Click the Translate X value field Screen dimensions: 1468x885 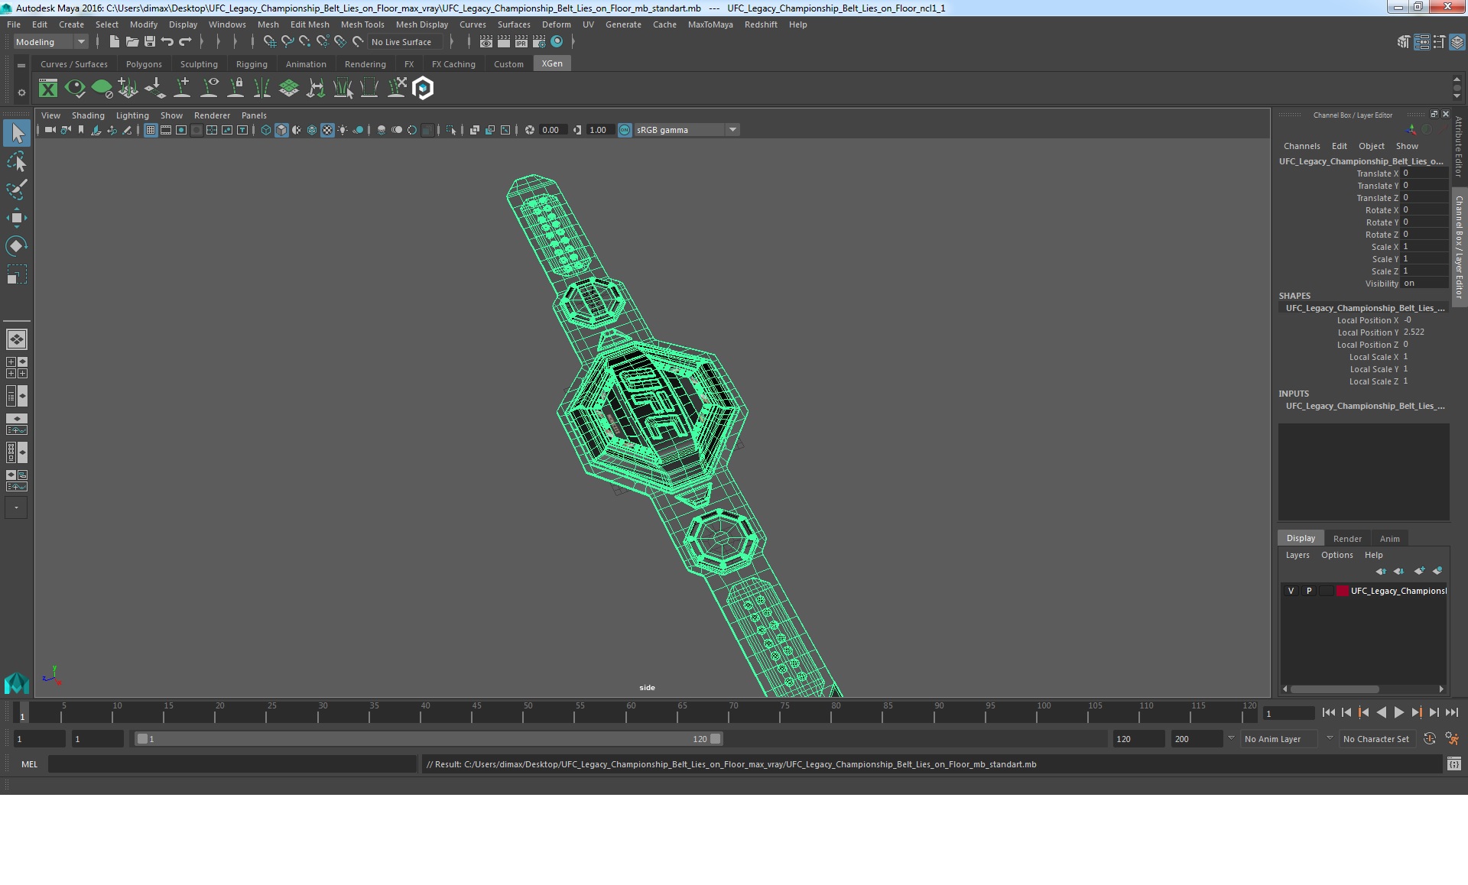click(1425, 173)
